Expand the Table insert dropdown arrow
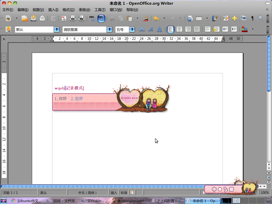Image resolution: width=272 pixels, height=204 pixels. pyautogui.click(x=207, y=18)
